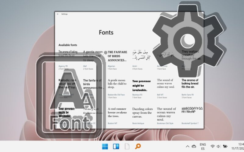
Task: Show hidden tray icons with chevron
Action: (188, 146)
